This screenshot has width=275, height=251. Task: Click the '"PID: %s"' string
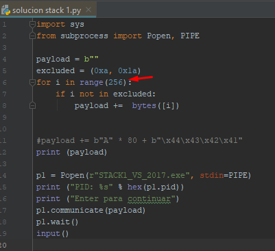91,187
